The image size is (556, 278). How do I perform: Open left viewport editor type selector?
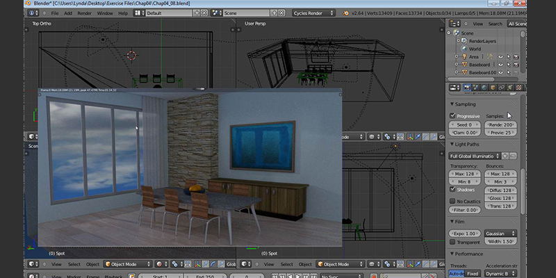coord(33,264)
